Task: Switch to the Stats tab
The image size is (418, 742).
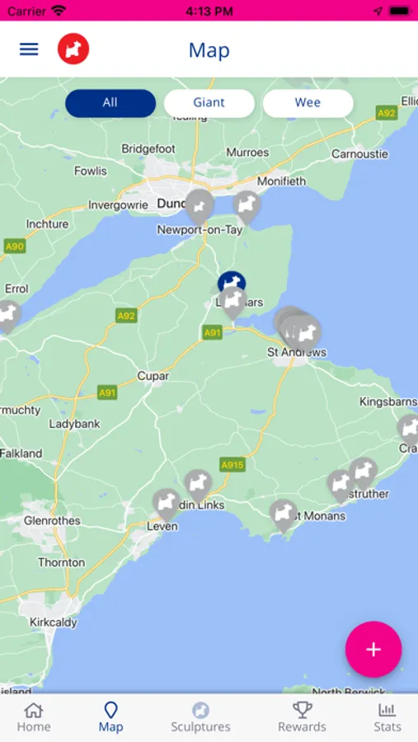Action: 387,717
